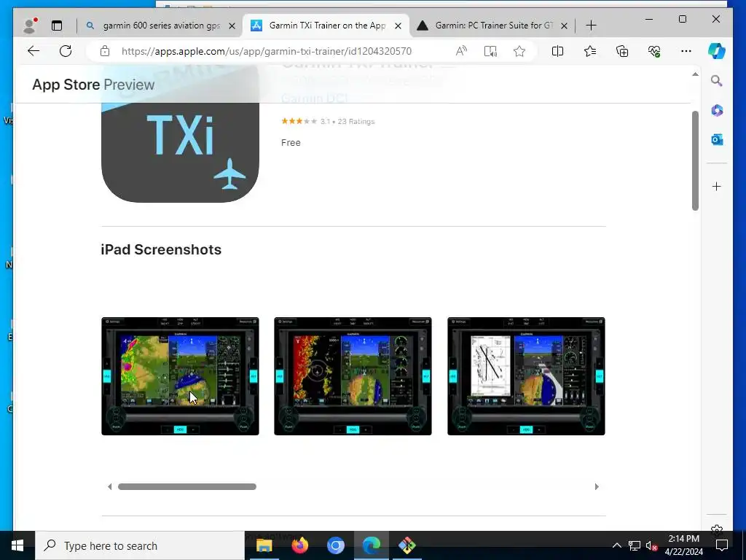
Task: Open File Explorer from taskbar
Action: click(x=264, y=545)
